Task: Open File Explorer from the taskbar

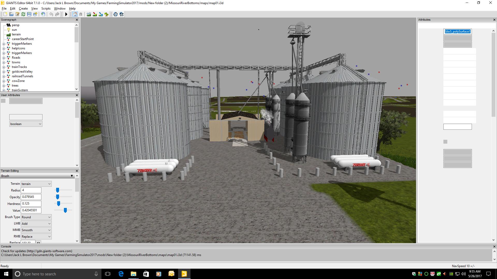Action: click(x=133, y=274)
